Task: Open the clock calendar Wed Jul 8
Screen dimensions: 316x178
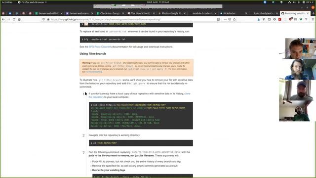Action: point(158,2)
